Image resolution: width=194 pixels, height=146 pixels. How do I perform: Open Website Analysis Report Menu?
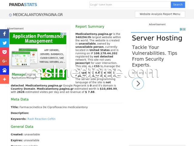(x=160, y=14)
